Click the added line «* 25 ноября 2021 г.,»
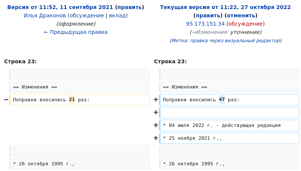The image size is (301, 171). (x=229, y=138)
